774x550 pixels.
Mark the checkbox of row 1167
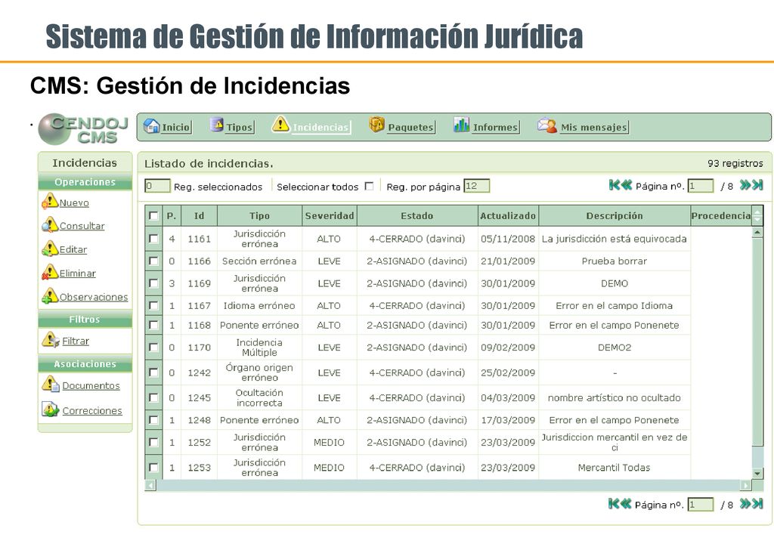153,305
